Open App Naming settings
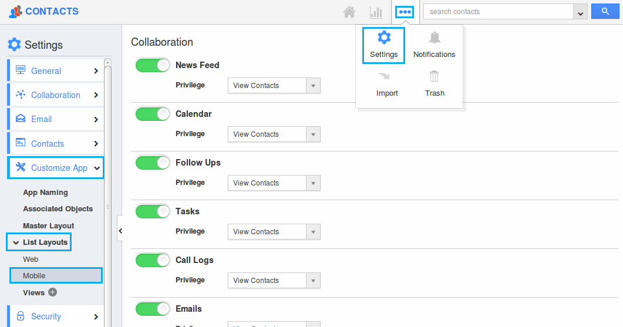This screenshot has width=623, height=327. (45, 193)
